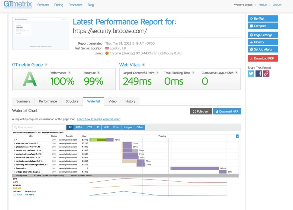Screen dimensions: 293x210
Task: Click Set Up Alerts
Action: 263,49
